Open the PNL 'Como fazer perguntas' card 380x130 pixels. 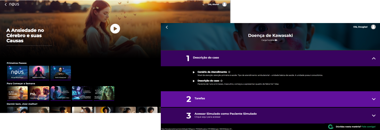click(x=39, y=93)
